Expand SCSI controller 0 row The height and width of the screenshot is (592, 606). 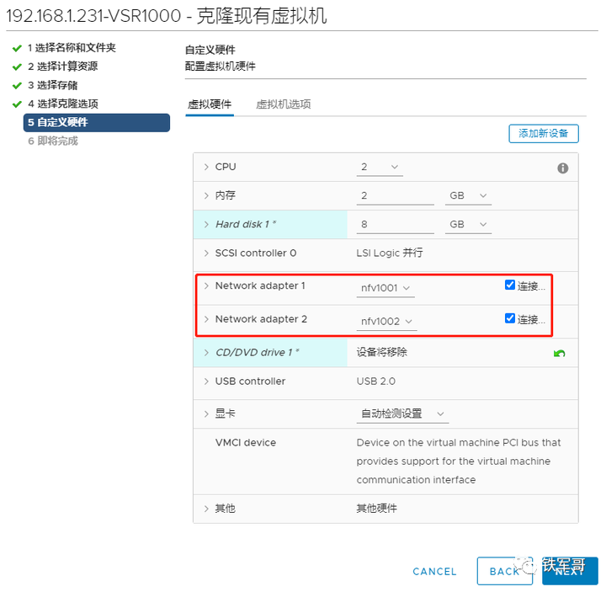206,253
